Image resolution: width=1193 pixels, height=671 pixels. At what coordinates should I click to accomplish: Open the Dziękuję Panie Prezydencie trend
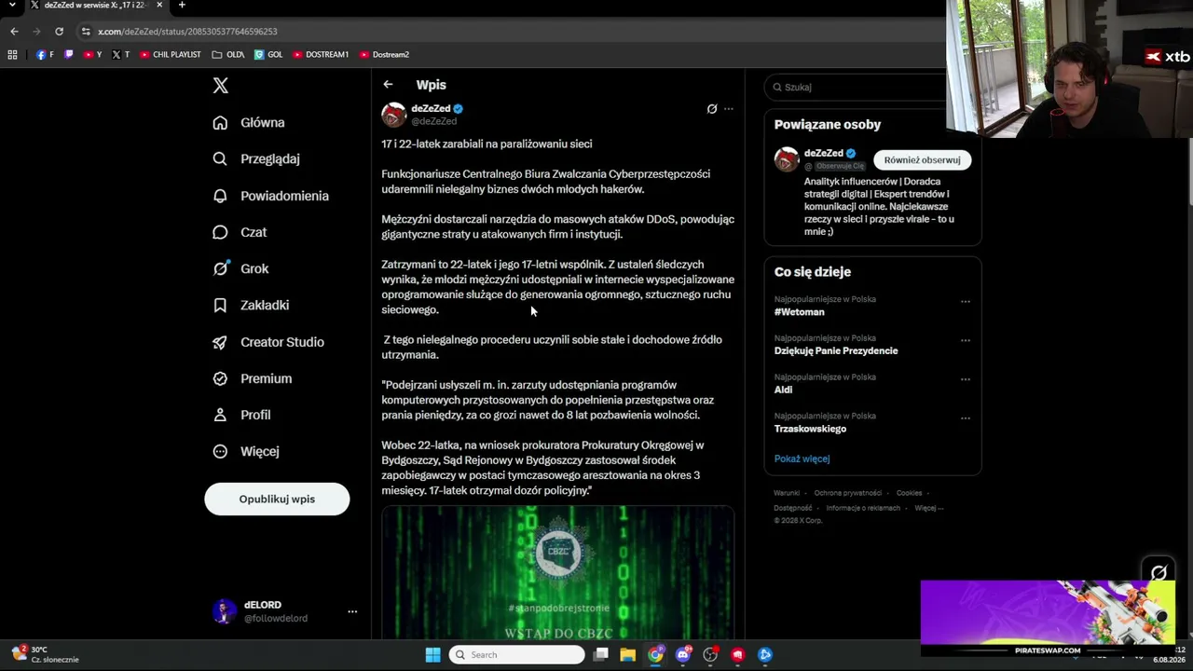pos(836,350)
